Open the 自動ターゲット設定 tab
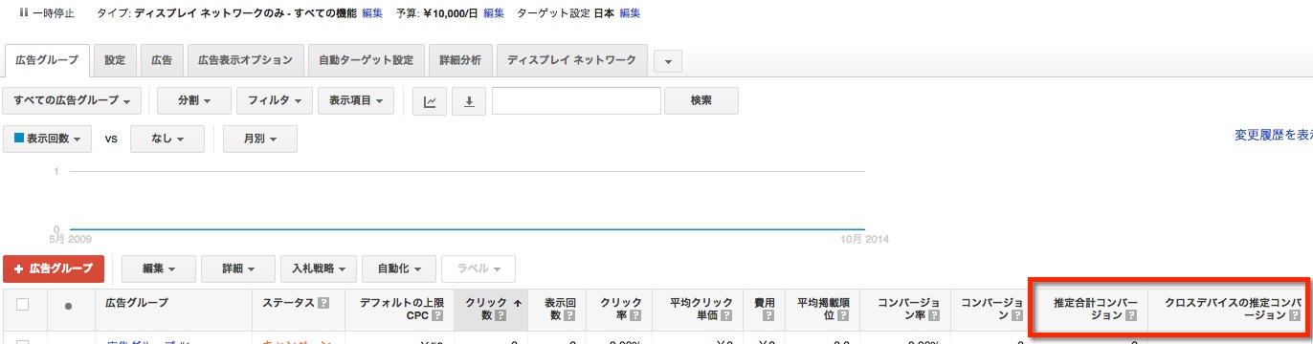Screen dimensions: 1313x344 click(x=366, y=60)
